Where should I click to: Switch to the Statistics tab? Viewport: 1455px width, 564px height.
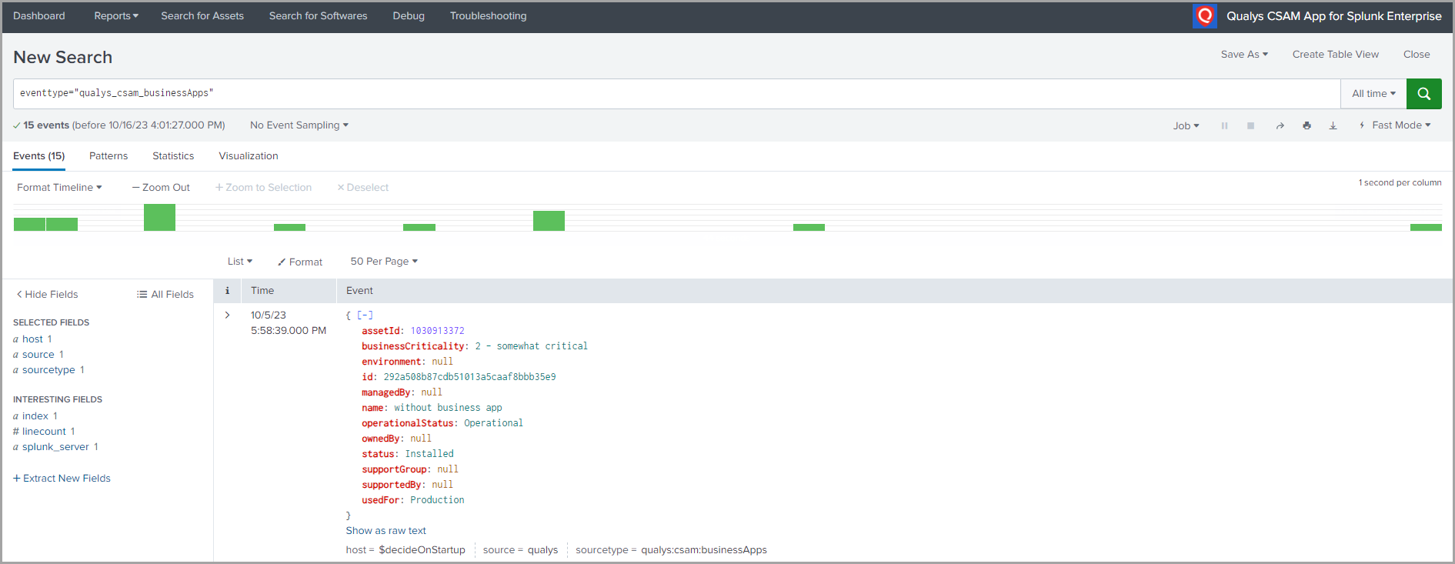pos(173,155)
